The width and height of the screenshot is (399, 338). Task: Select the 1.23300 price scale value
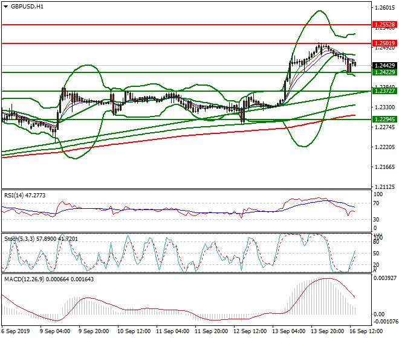384,107
